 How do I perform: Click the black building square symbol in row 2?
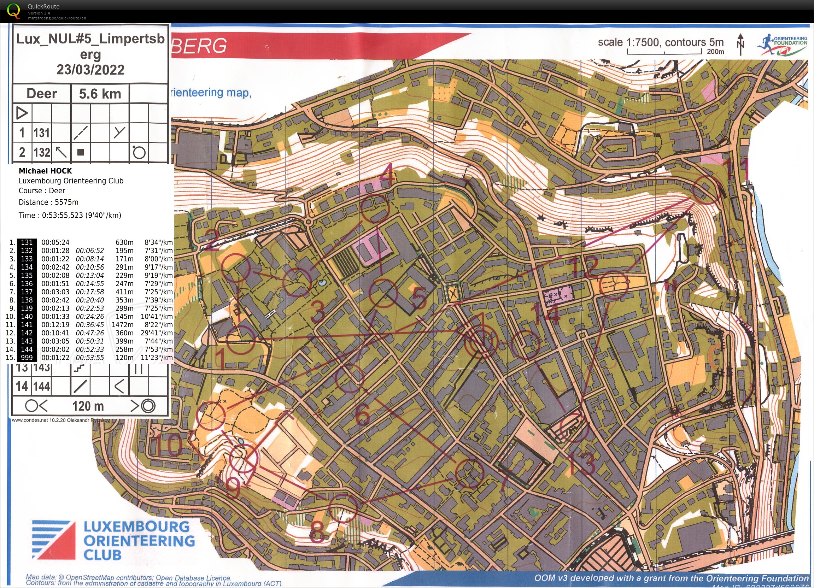(81, 152)
